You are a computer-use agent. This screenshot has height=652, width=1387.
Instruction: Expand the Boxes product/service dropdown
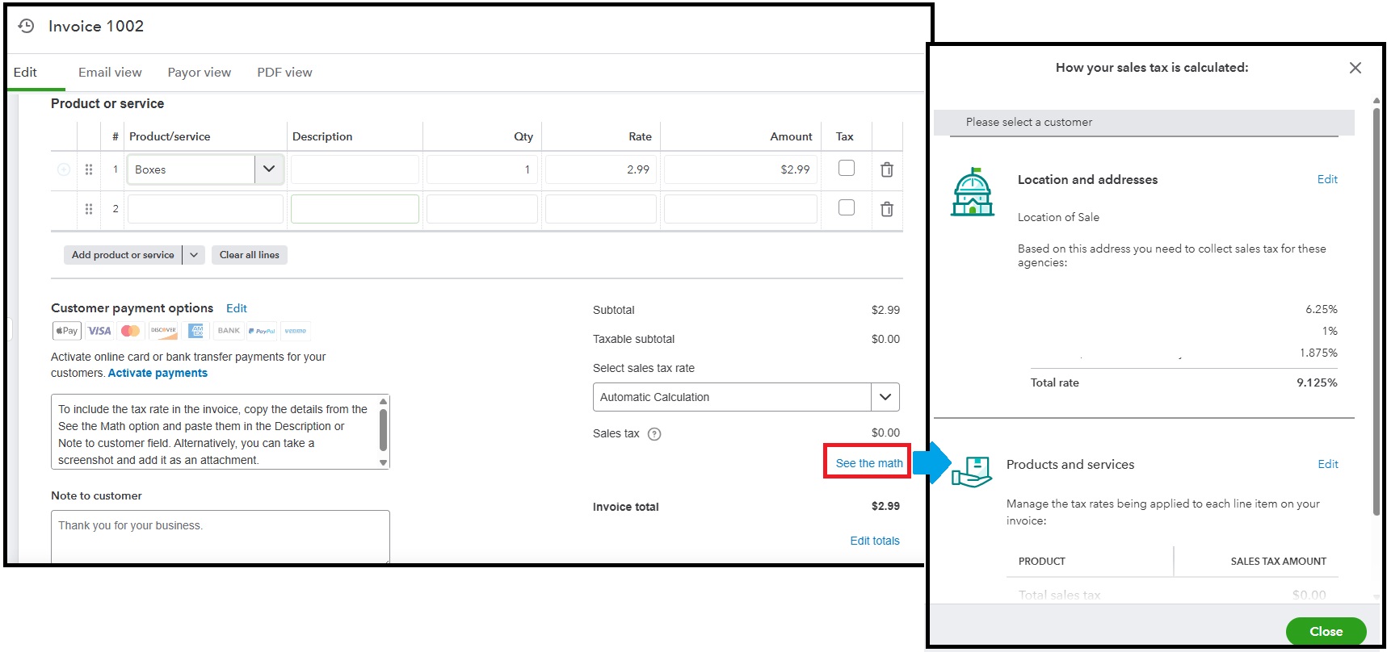tap(269, 169)
